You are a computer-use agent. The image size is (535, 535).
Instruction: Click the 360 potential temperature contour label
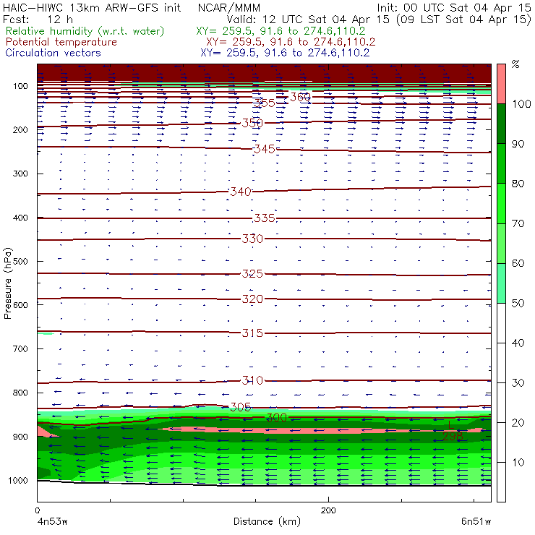pyautogui.click(x=300, y=98)
